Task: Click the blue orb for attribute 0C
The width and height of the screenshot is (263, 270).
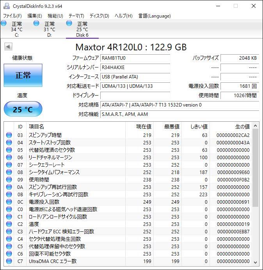Action: point(9,202)
